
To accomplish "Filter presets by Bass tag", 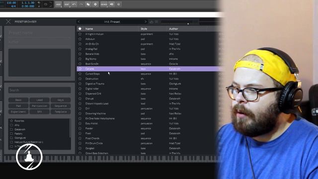I will pos(18,100).
